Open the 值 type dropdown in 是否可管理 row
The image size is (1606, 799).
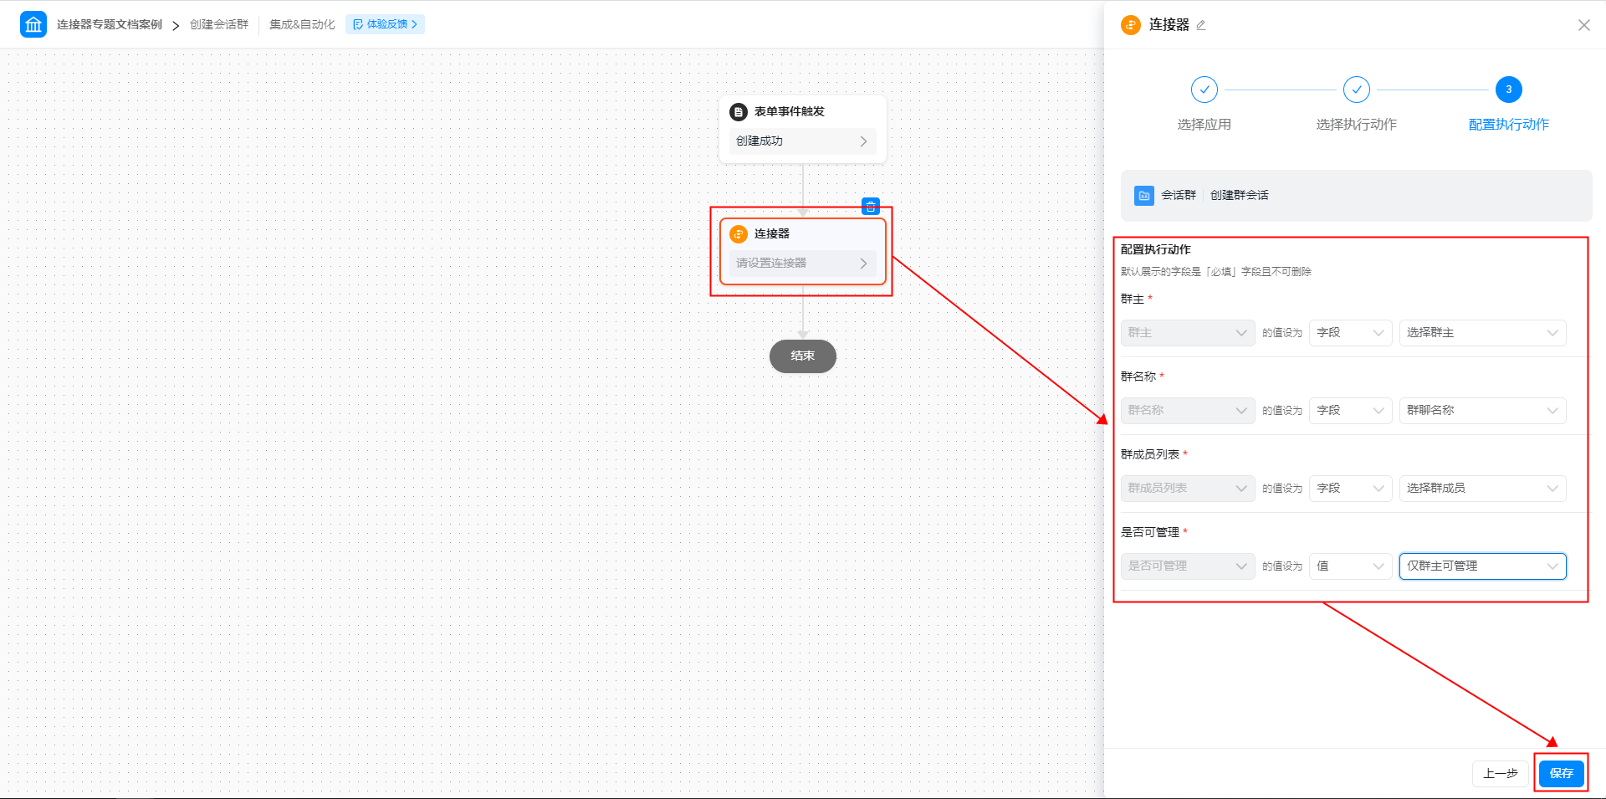(1351, 566)
